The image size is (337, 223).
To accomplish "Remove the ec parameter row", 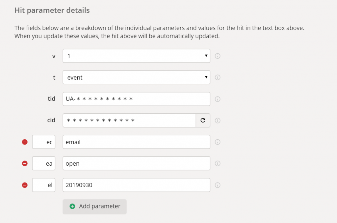I will pyautogui.click(x=25, y=142).
